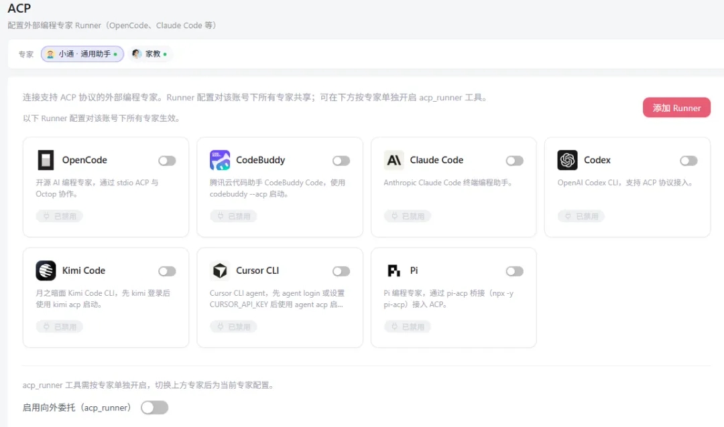Click the CodeBuddy logo icon
The image size is (724, 427).
coord(220,160)
